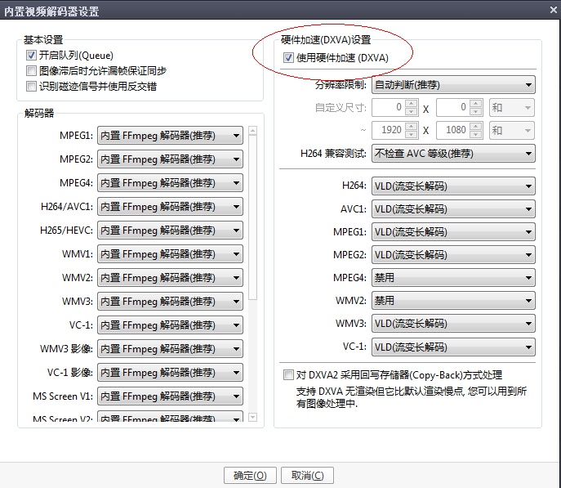Open the MPEG2 decoder dropdown in 解码器 list

(x=171, y=159)
